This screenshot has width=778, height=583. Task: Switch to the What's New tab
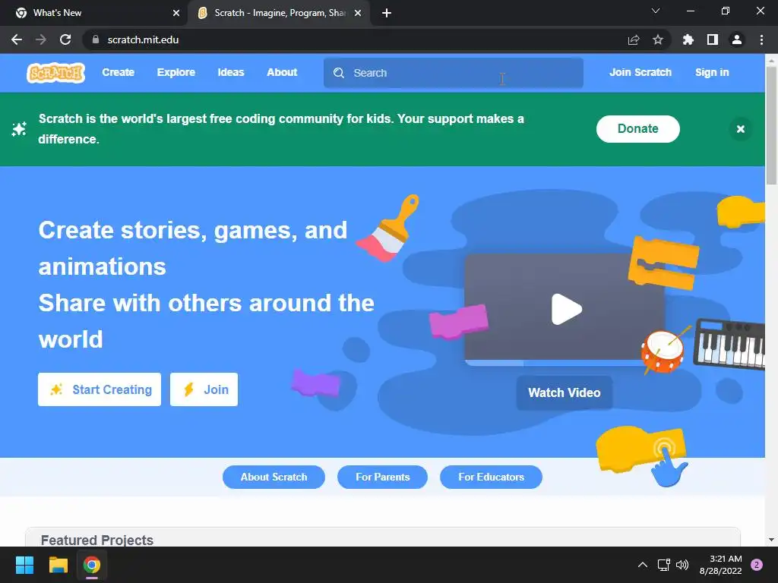[94, 13]
